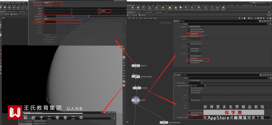Click the attribwrangle1 node in network
The width and height of the screenshot is (272, 125).
coord(136,76)
